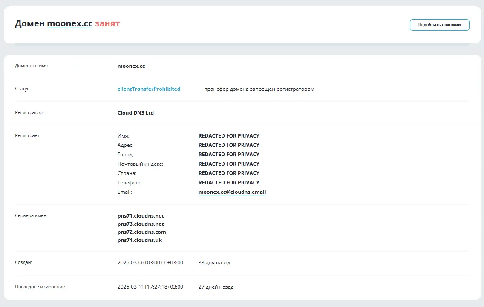Screen dimensions: 484x307
Task: Click the 'Создан:' label
Action: 23,263
